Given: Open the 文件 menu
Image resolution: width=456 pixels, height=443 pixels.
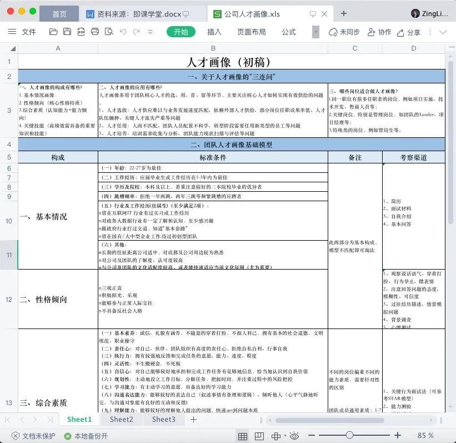Looking at the screenshot, I should pos(28,32).
